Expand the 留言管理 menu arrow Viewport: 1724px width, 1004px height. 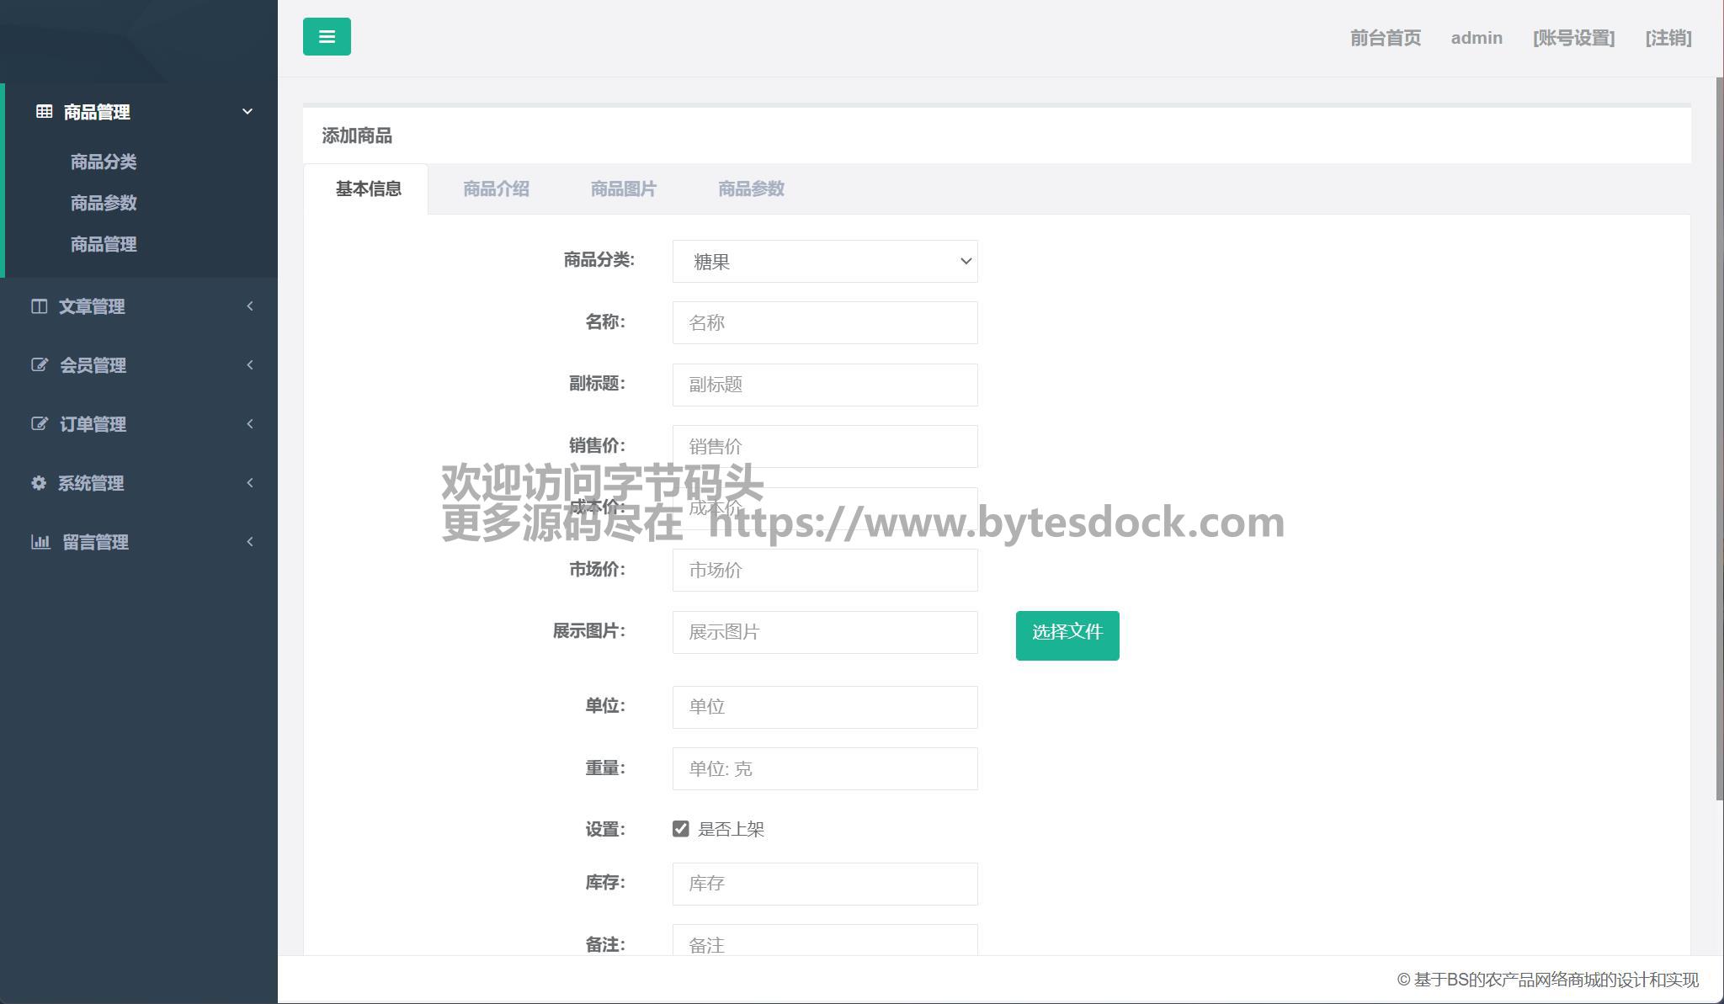pyautogui.click(x=249, y=541)
